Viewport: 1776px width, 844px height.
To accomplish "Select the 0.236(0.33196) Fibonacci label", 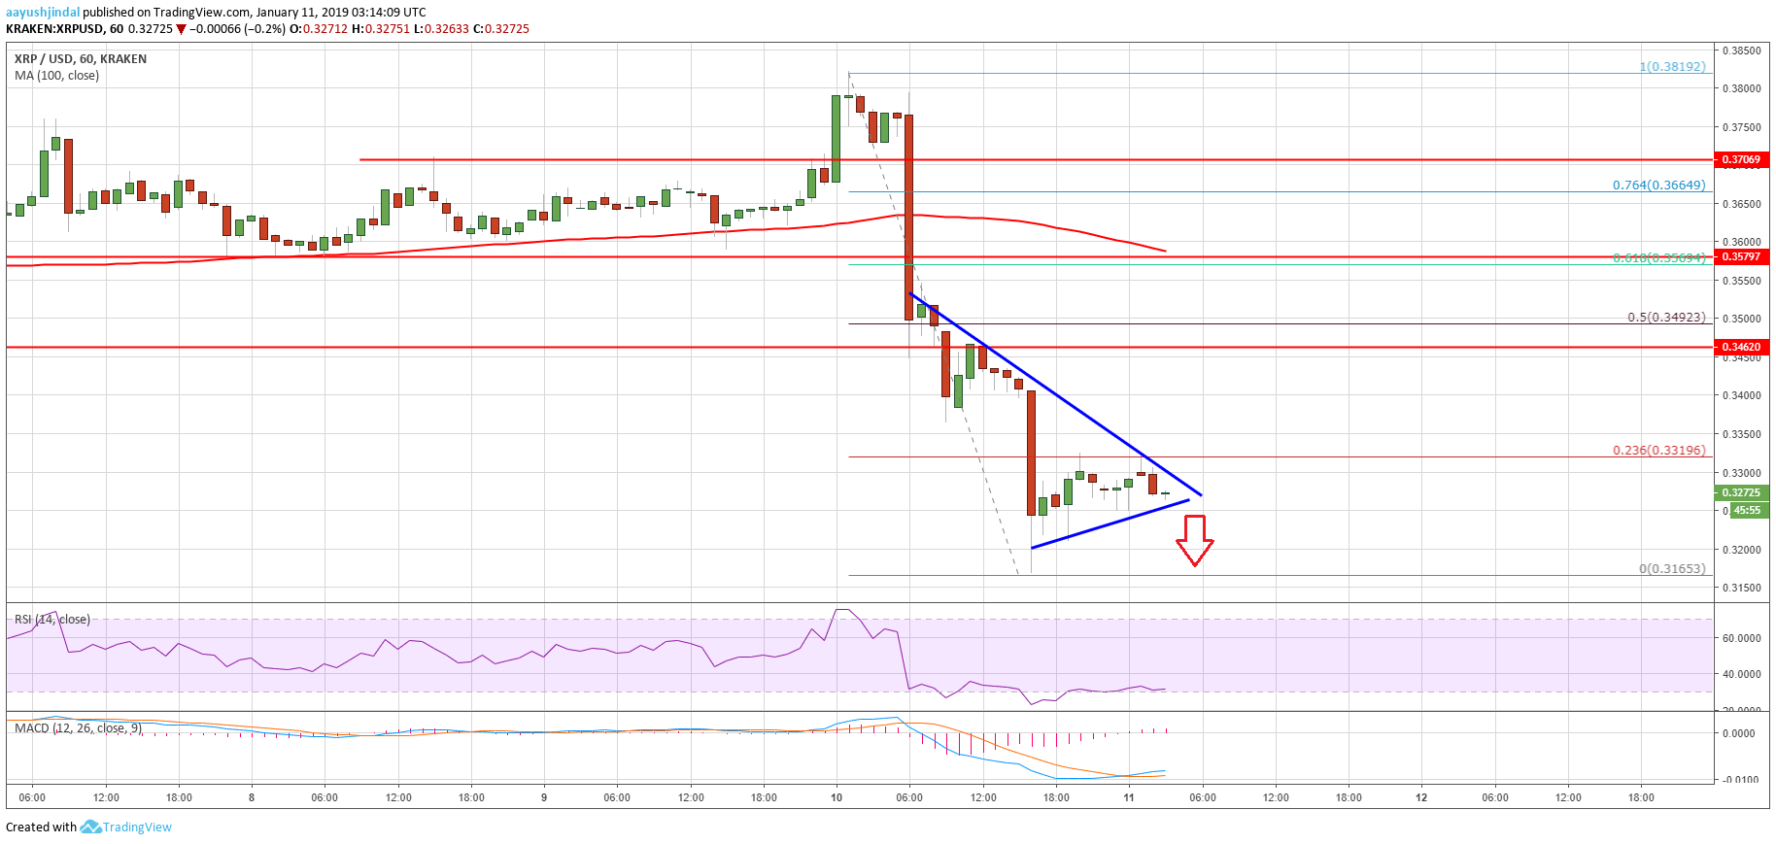I will pos(1658,450).
